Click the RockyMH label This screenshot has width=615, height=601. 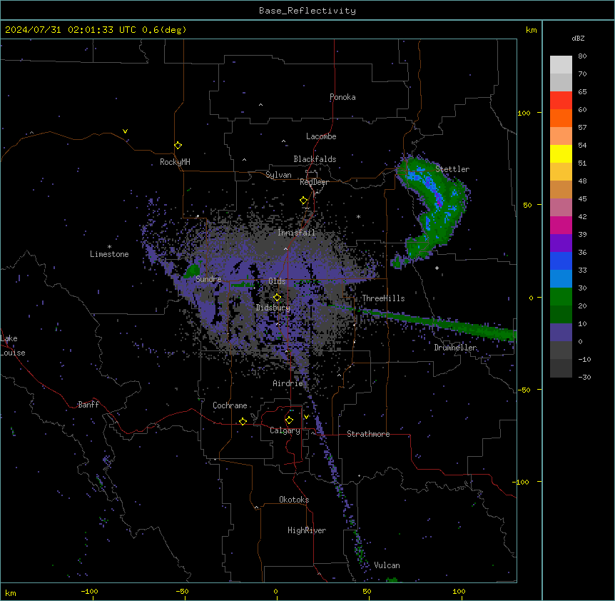click(x=175, y=162)
